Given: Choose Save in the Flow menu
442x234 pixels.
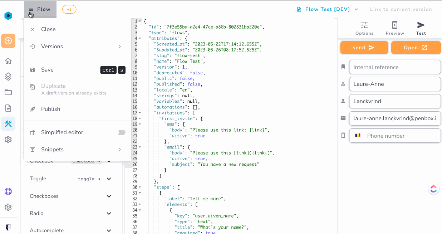Looking at the screenshot, I should click(x=77, y=70).
